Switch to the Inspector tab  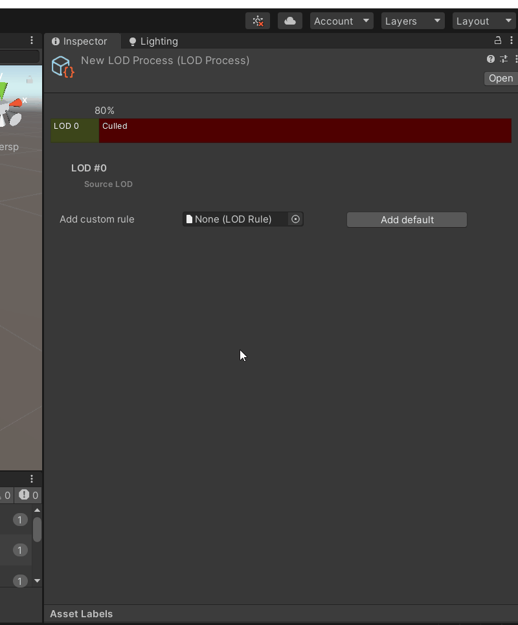(79, 41)
